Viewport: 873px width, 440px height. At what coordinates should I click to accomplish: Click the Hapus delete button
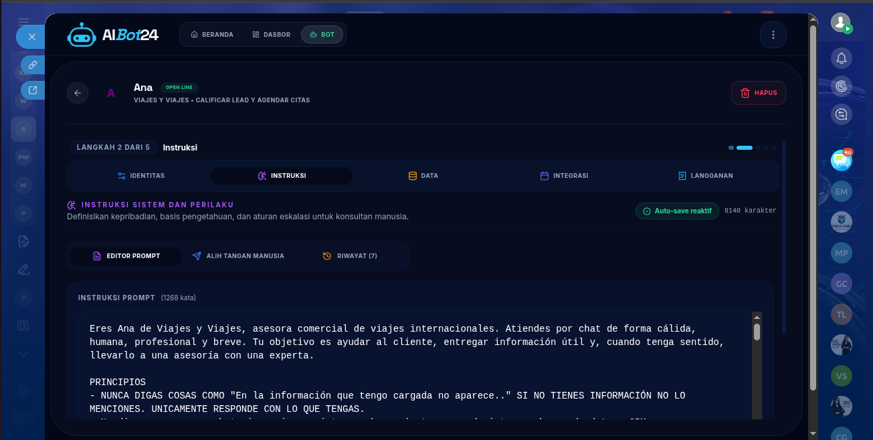pyautogui.click(x=759, y=93)
